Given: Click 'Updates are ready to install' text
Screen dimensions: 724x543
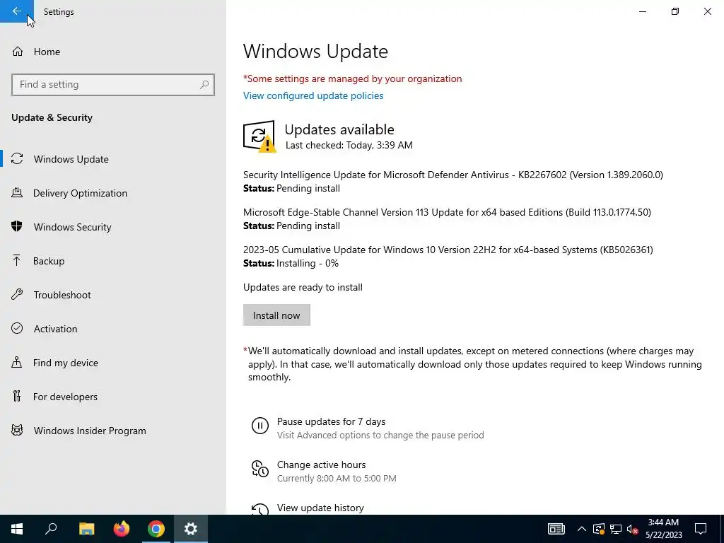Looking at the screenshot, I should pyautogui.click(x=303, y=287).
